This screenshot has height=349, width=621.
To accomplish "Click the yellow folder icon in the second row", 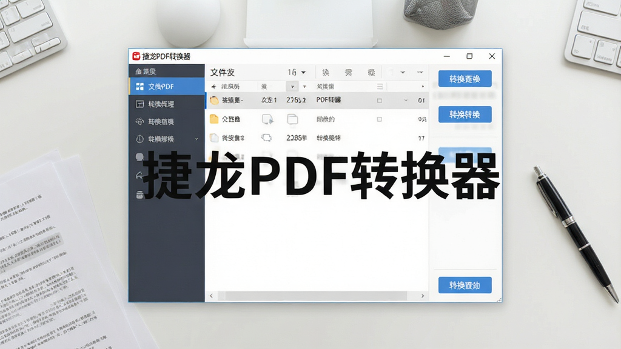I will 214,119.
